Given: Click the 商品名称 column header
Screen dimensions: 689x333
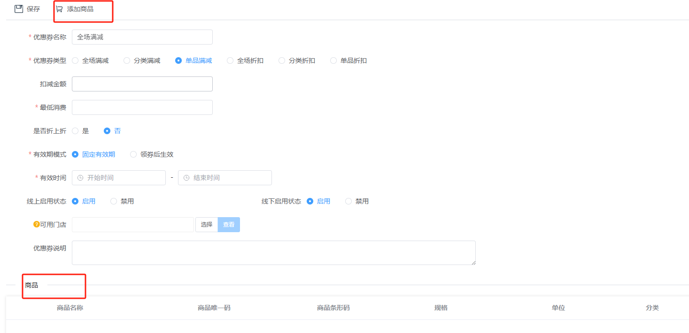Looking at the screenshot, I should pyautogui.click(x=70, y=308).
